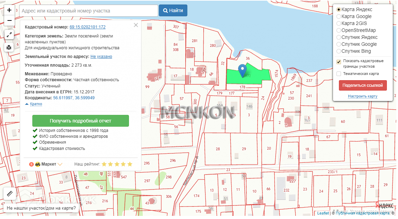Select parcel 178 on the map
The height and width of the screenshot is (219, 398).
tap(242, 87)
